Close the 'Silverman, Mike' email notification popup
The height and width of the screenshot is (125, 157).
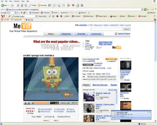tap(150, 112)
